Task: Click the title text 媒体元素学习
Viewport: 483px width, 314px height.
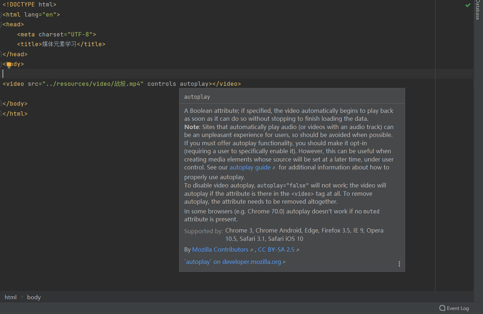Action: [59, 44]
